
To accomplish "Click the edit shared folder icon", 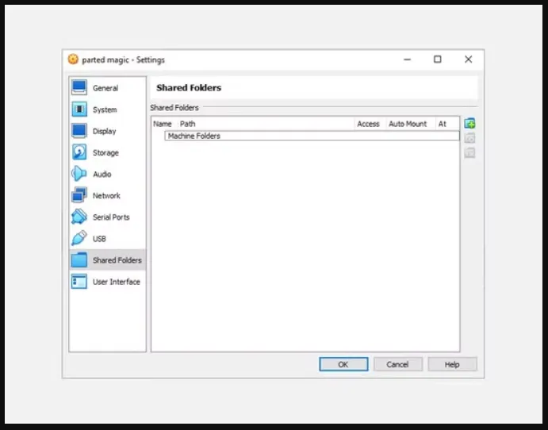I will [469, 138].
